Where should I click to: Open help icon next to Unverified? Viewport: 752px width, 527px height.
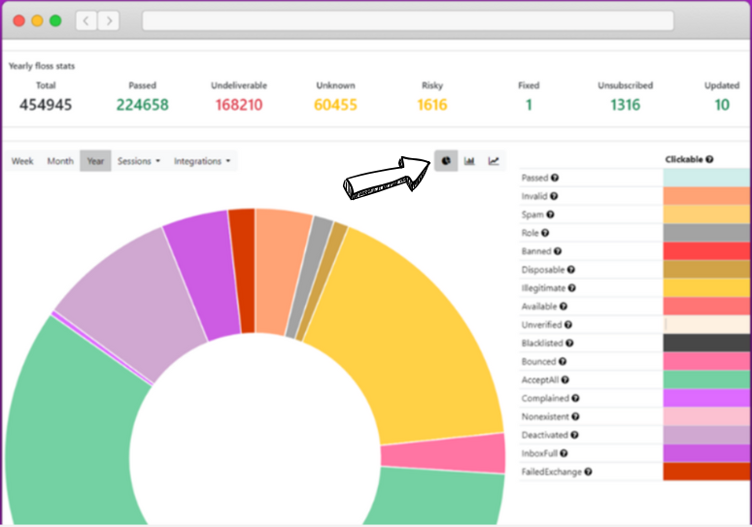pyautogui.click(x=567, y=324)
